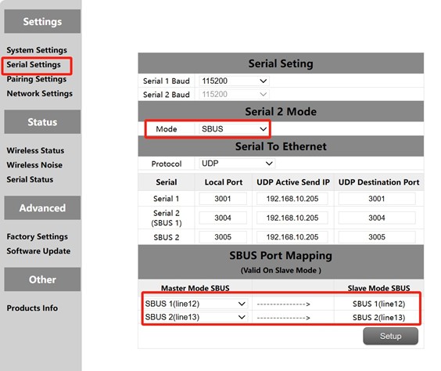Screen dimensions: 441x371
Task: Expand the Serial 1 Baud dropdown
Action: pyautogui.click(x=234, y=81)
